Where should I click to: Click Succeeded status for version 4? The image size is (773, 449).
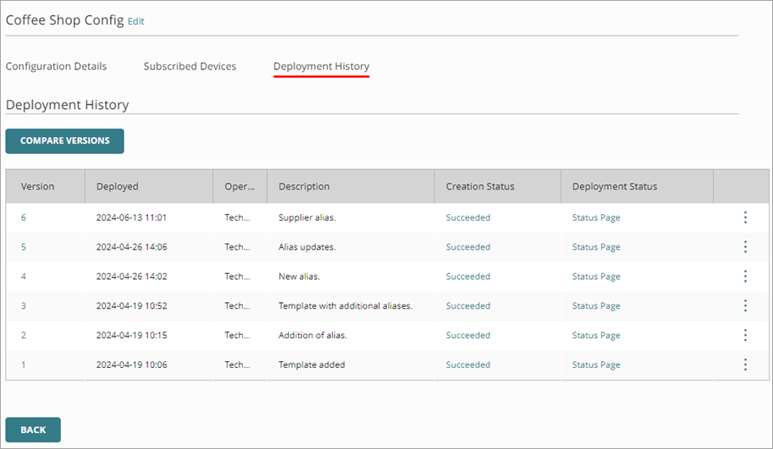point(467,277)
